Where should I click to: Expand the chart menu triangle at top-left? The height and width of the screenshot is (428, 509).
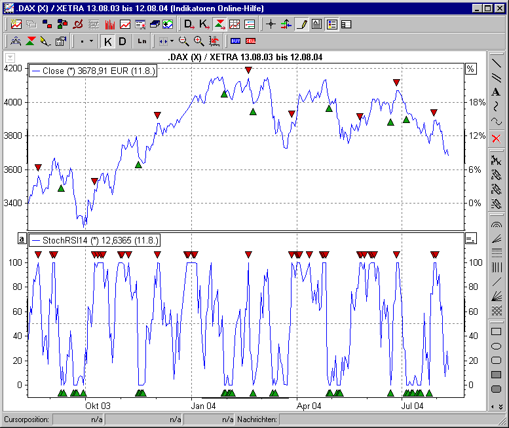click(10, 57)
